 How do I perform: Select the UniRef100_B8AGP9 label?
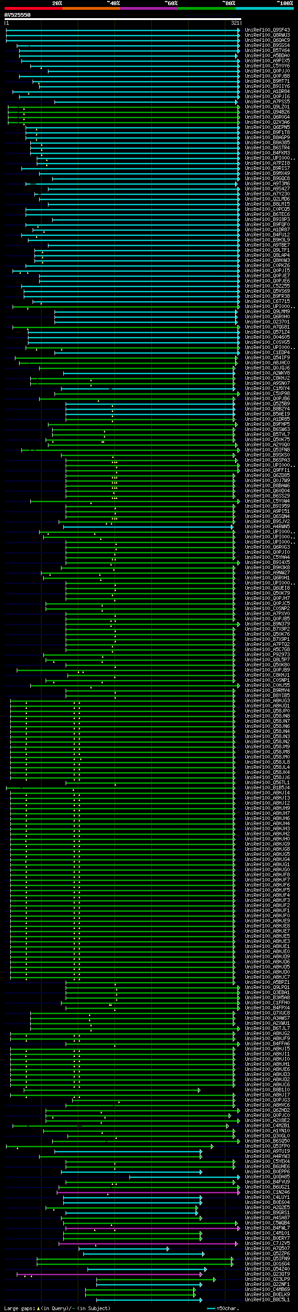(267, 137)
